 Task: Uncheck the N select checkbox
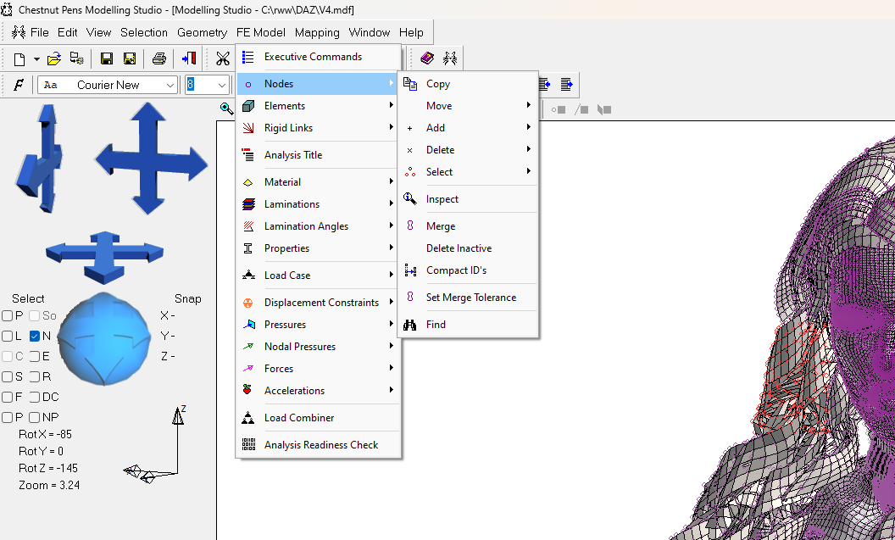coord(35,337)
